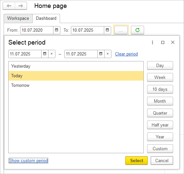
Task: Click the green refresh icon
Action: pyautogui.click(x=138, y=30)
